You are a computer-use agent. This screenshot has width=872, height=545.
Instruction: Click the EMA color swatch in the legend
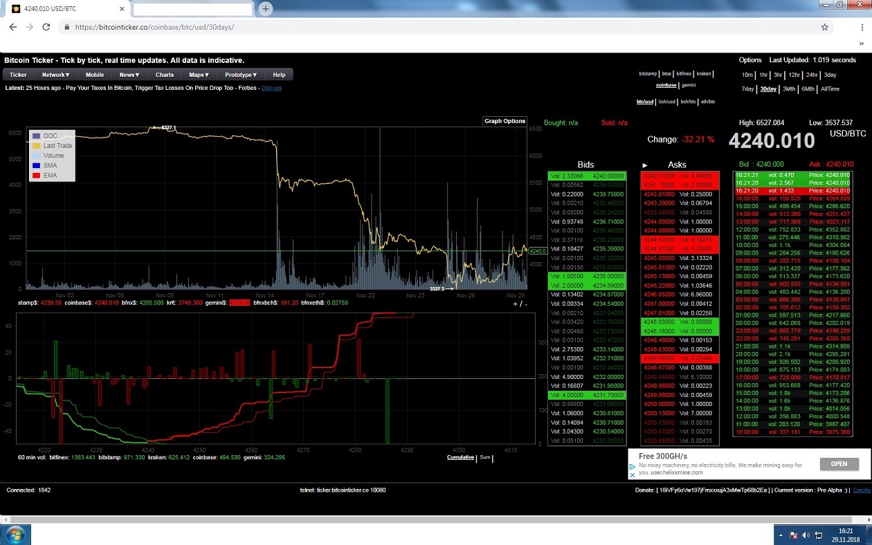38,174
